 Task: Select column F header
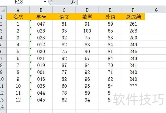133,10
